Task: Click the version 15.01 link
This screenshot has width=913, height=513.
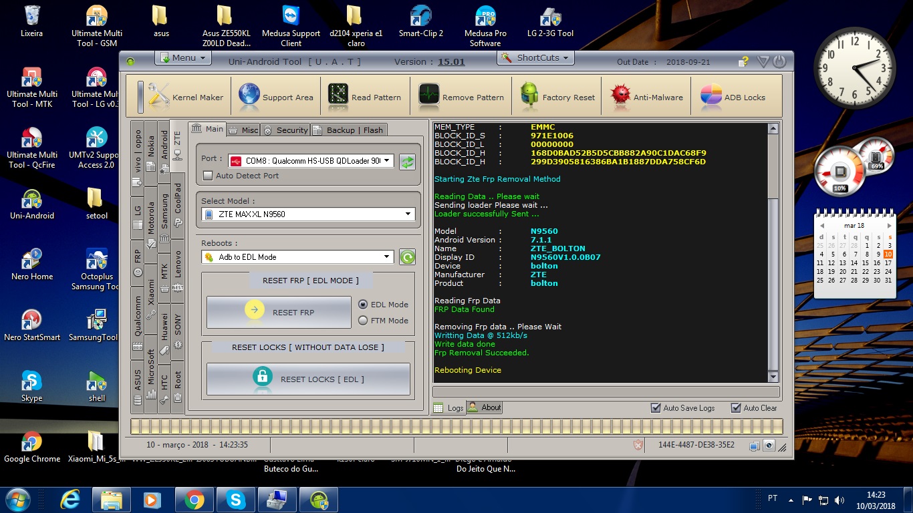Action: click(451, 61)
